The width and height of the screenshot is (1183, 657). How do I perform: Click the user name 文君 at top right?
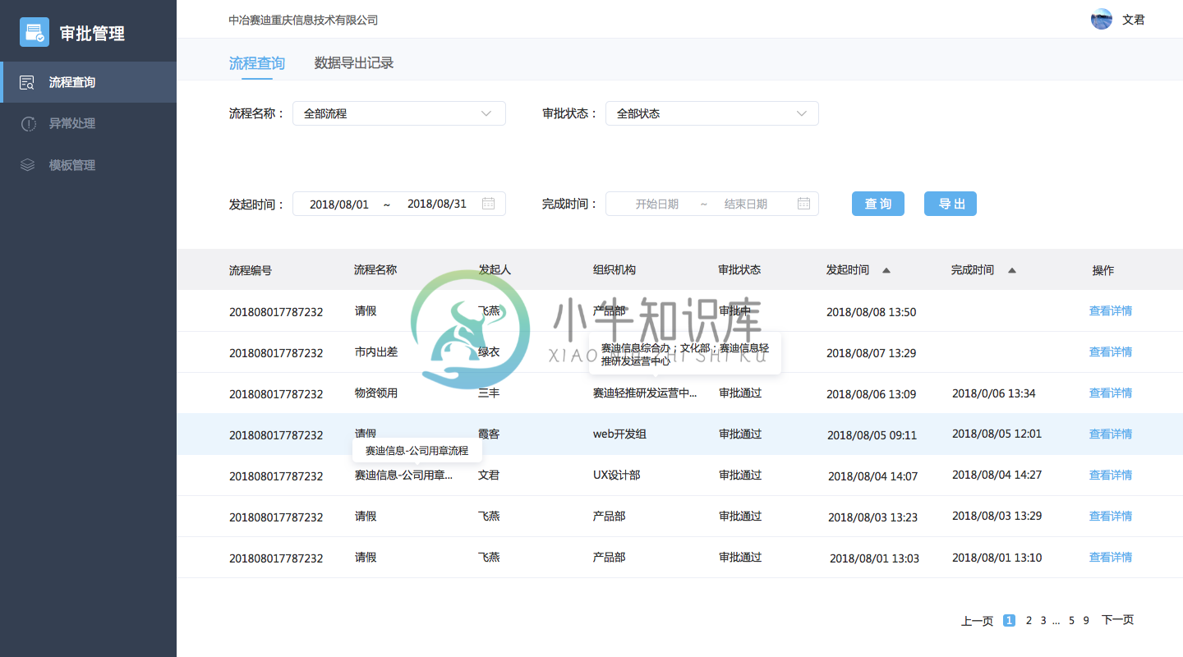[x=1134, y=20]
